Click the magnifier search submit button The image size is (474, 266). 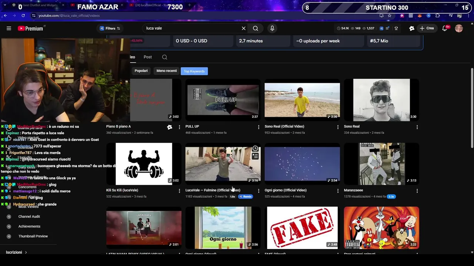pyautogui.click(x=256, y=28)
